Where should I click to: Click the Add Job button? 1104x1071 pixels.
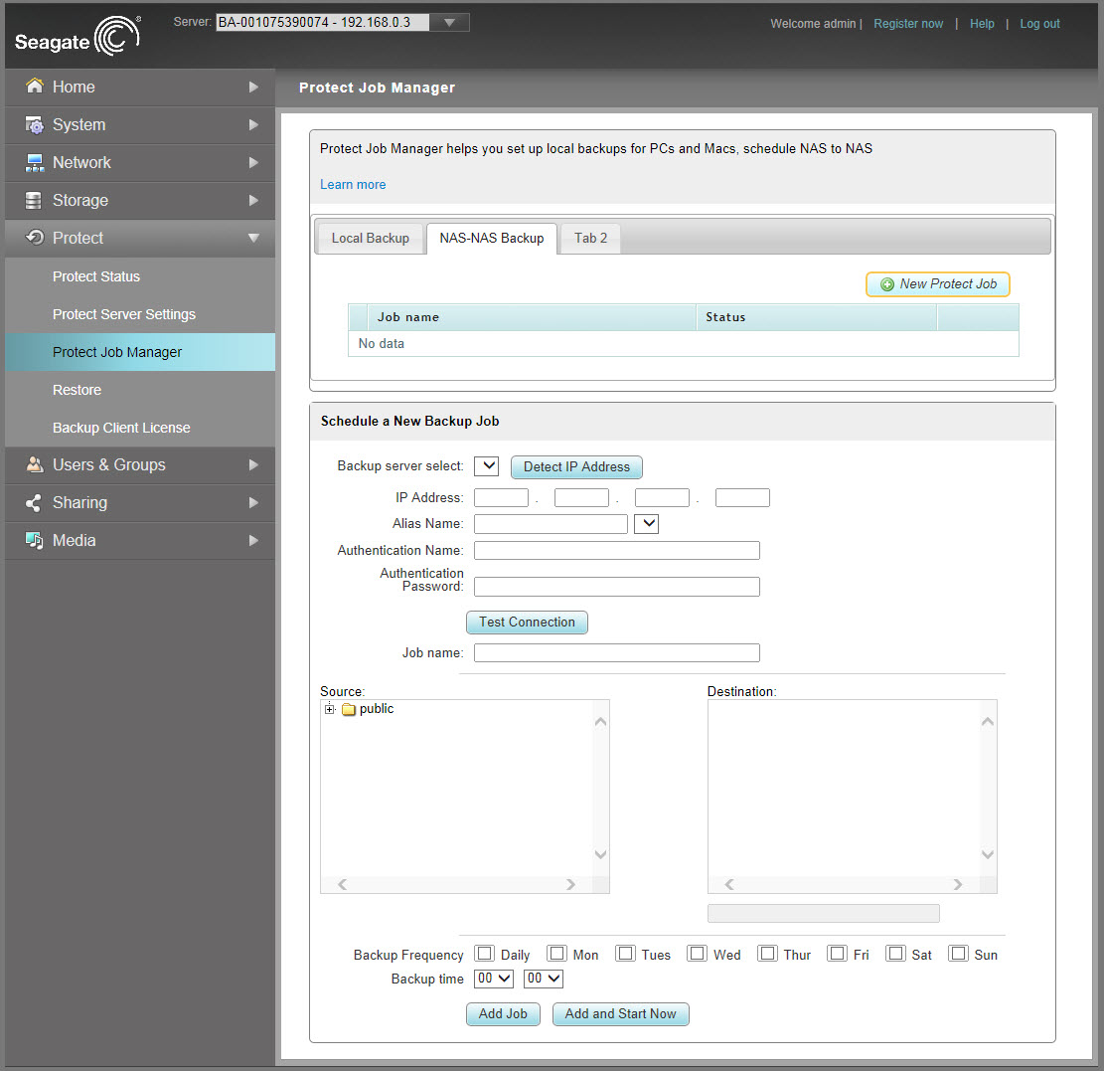(503, 1014)
